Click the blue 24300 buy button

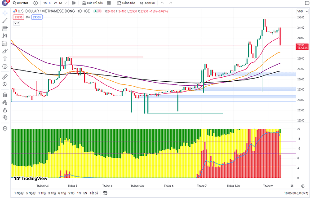tap(37, 17)
